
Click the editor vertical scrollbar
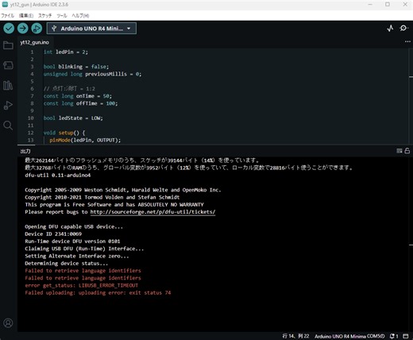tap(411, 96)
